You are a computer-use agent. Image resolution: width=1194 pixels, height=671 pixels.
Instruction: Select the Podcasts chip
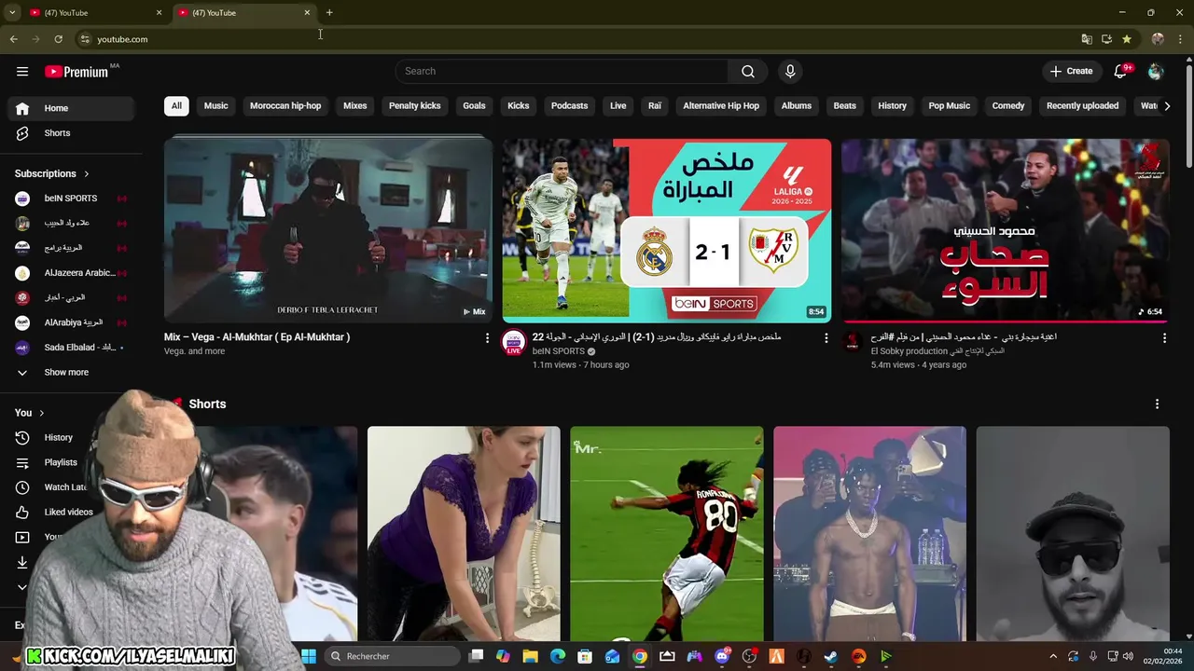(569, 105)
